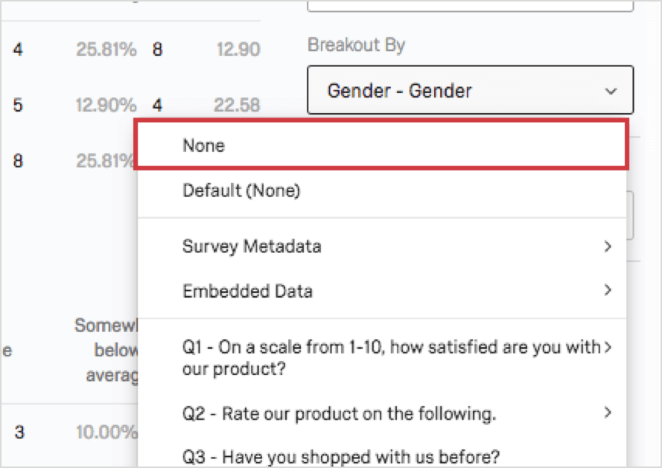The height and width of the screenshot is (468, 662).
Task: Click the chevron on the Gender dropdown
Action: tap(610, 90)
